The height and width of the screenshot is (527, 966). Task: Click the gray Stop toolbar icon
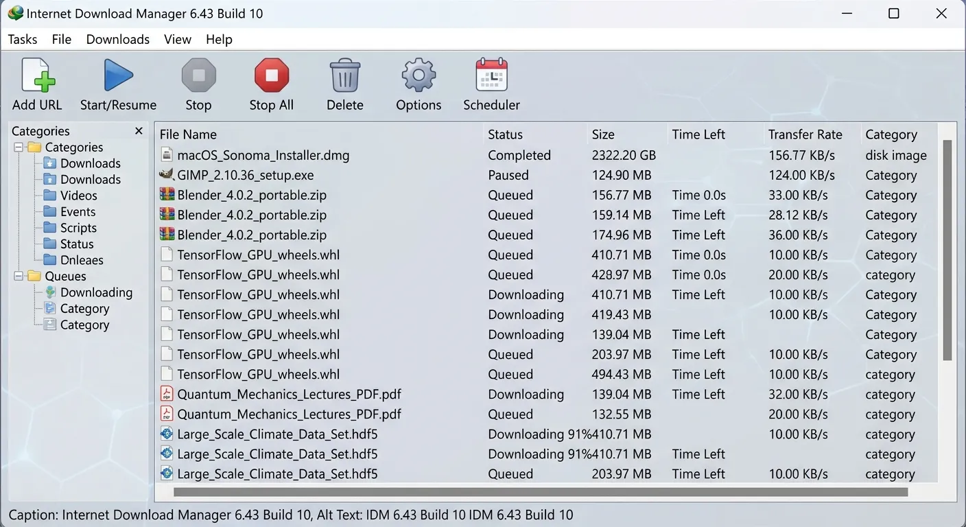[198, 75]
